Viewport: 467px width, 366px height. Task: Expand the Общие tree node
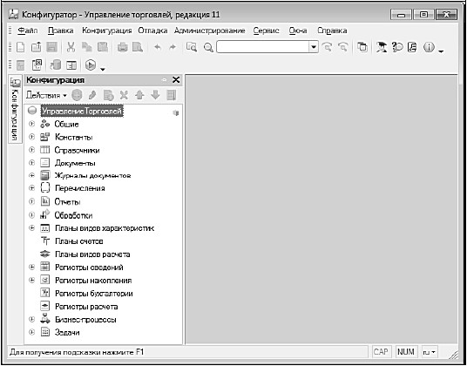coord(31,124)
